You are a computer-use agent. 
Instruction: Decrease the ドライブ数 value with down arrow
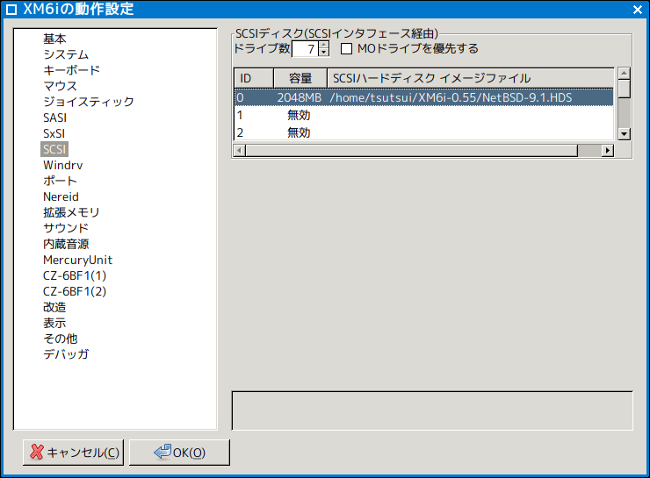[324, 53]
